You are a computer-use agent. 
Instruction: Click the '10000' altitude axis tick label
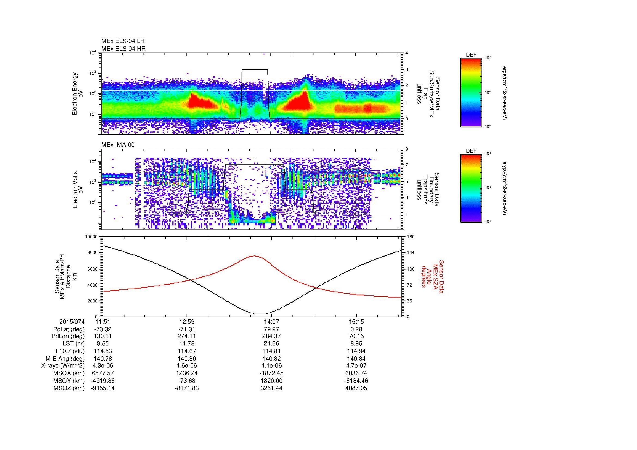click(92, 237)
